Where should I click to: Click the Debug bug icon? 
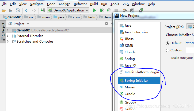click(102, 10)
